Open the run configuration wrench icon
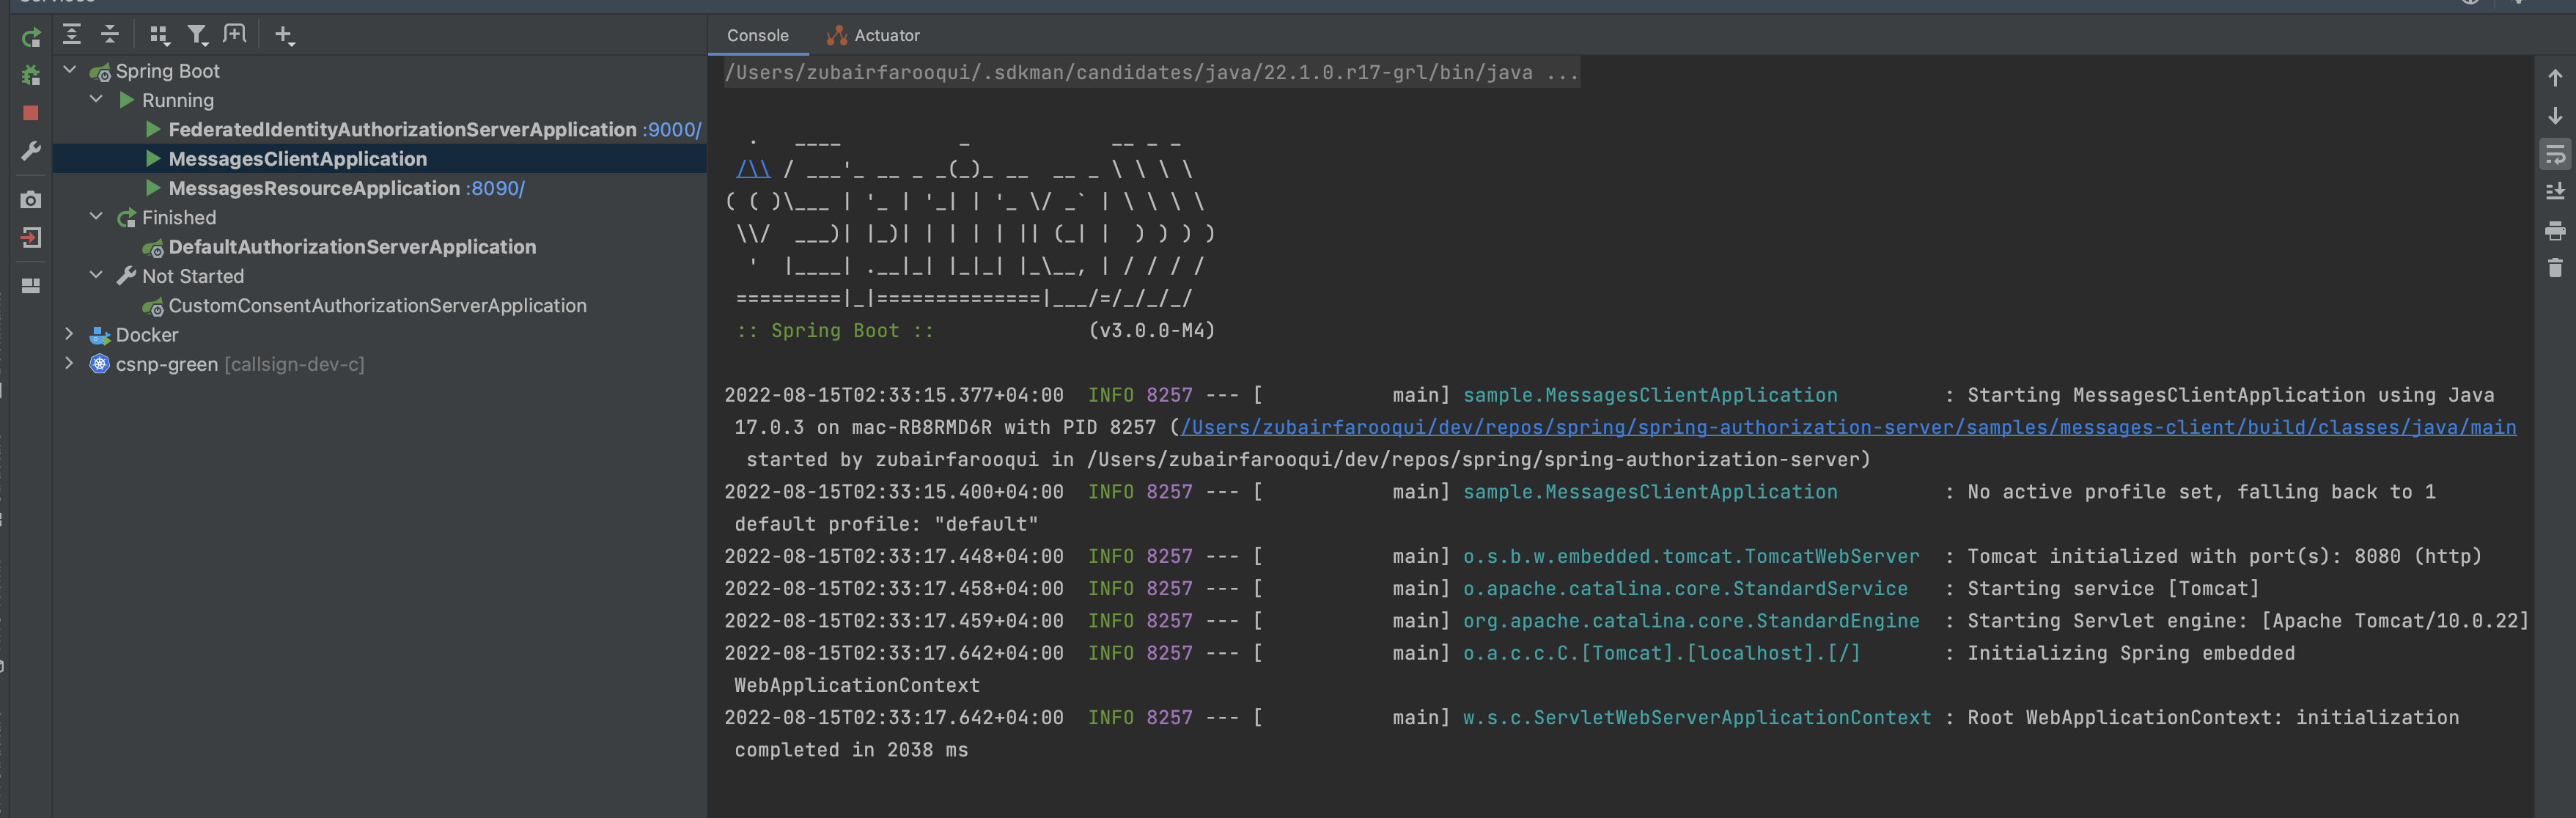The height and width of the screenshot is (818, 2576). coord(31,151)
